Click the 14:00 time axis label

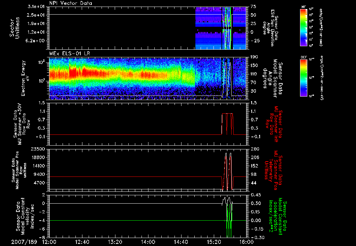click(x=148, y=242)
